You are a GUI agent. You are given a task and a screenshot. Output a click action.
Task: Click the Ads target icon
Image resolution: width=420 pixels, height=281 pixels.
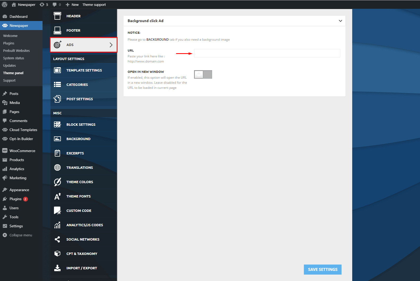click(57, 45)
